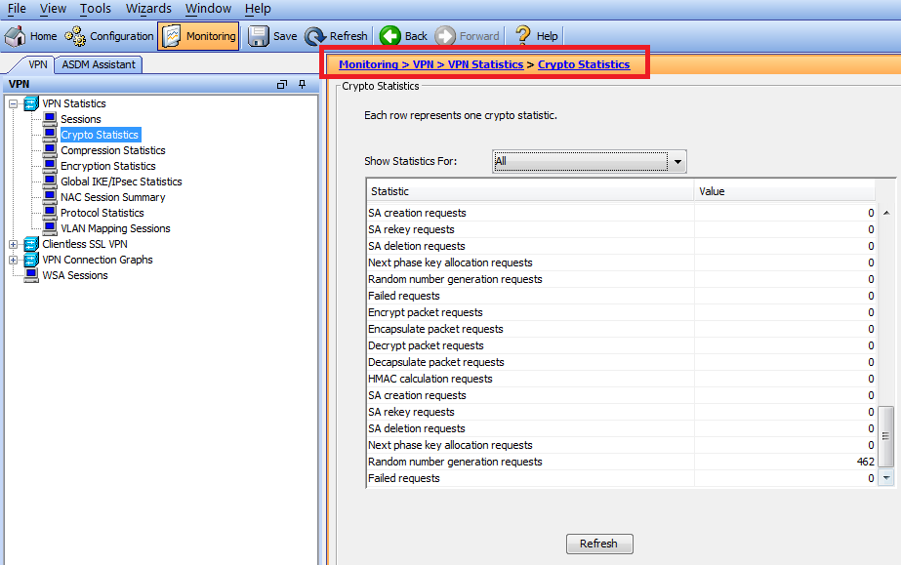
Task: Click the green Back arrow icon
Action: click(x=390, y=36)
